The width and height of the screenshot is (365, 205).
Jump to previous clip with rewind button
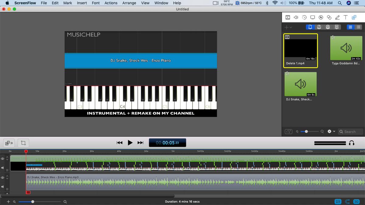click(x=120, y=143)
